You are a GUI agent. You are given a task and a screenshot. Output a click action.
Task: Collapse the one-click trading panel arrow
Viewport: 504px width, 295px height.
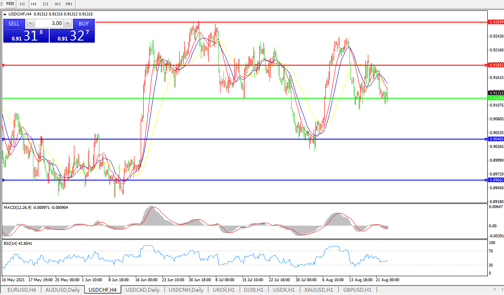pyautogui.click(x=5, y=14)
